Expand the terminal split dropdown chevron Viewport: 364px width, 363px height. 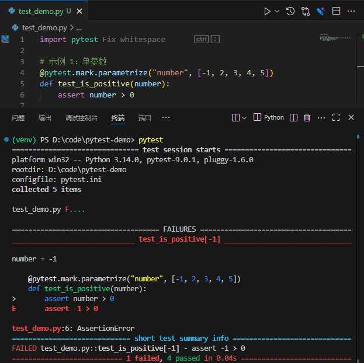244,118
